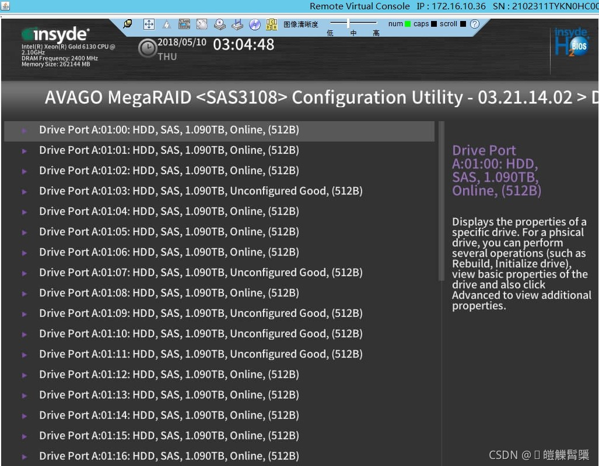The image size is (599, 466).
Task: Expand arrow for Drive Port A:01:01
Action: 24,151
